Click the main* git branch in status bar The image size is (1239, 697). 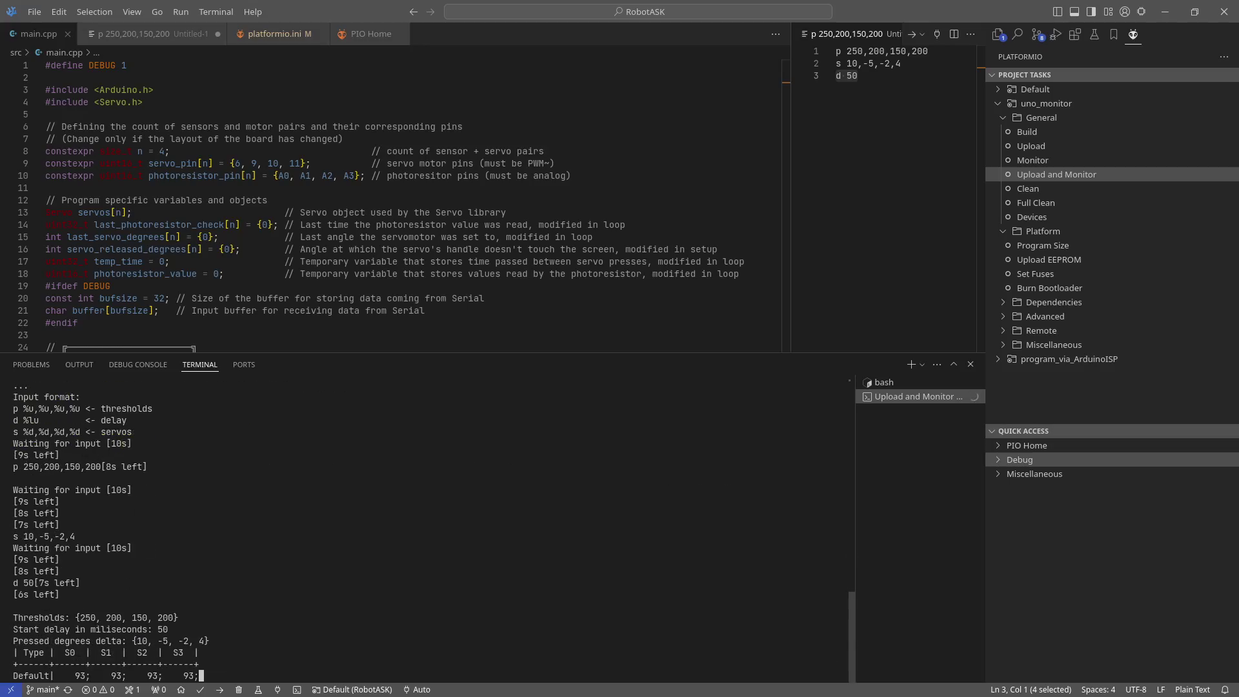coord(43,690)
